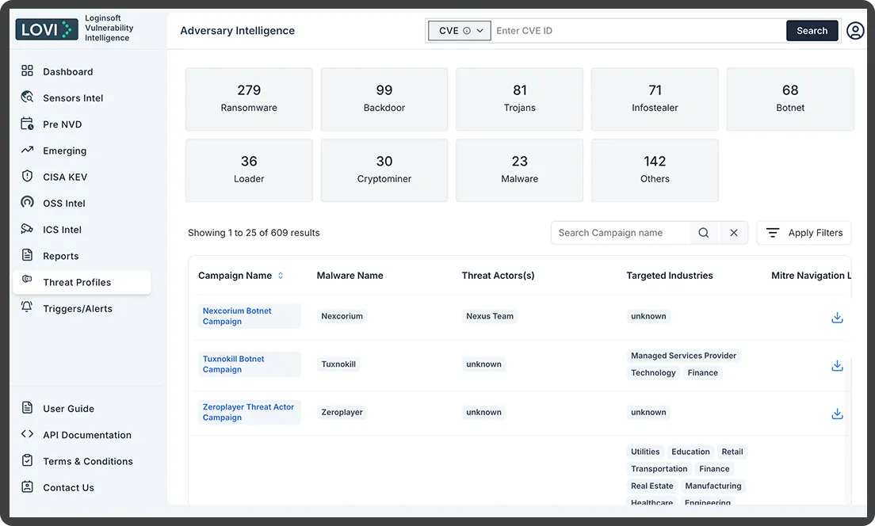Click the Sensors Intel globe icon
Image resolution: width=875 pixels, height=526 pixels.
click(x=27, y=97)
